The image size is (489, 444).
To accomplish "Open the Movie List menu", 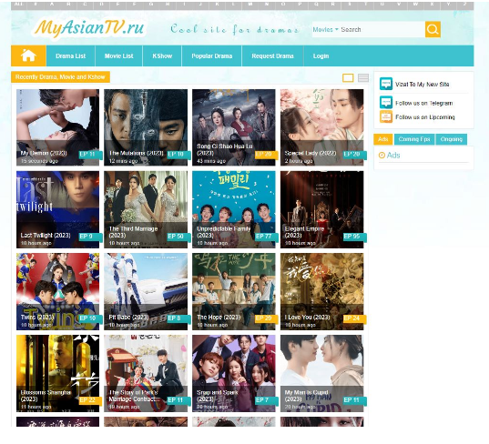I will pos(118,55).
